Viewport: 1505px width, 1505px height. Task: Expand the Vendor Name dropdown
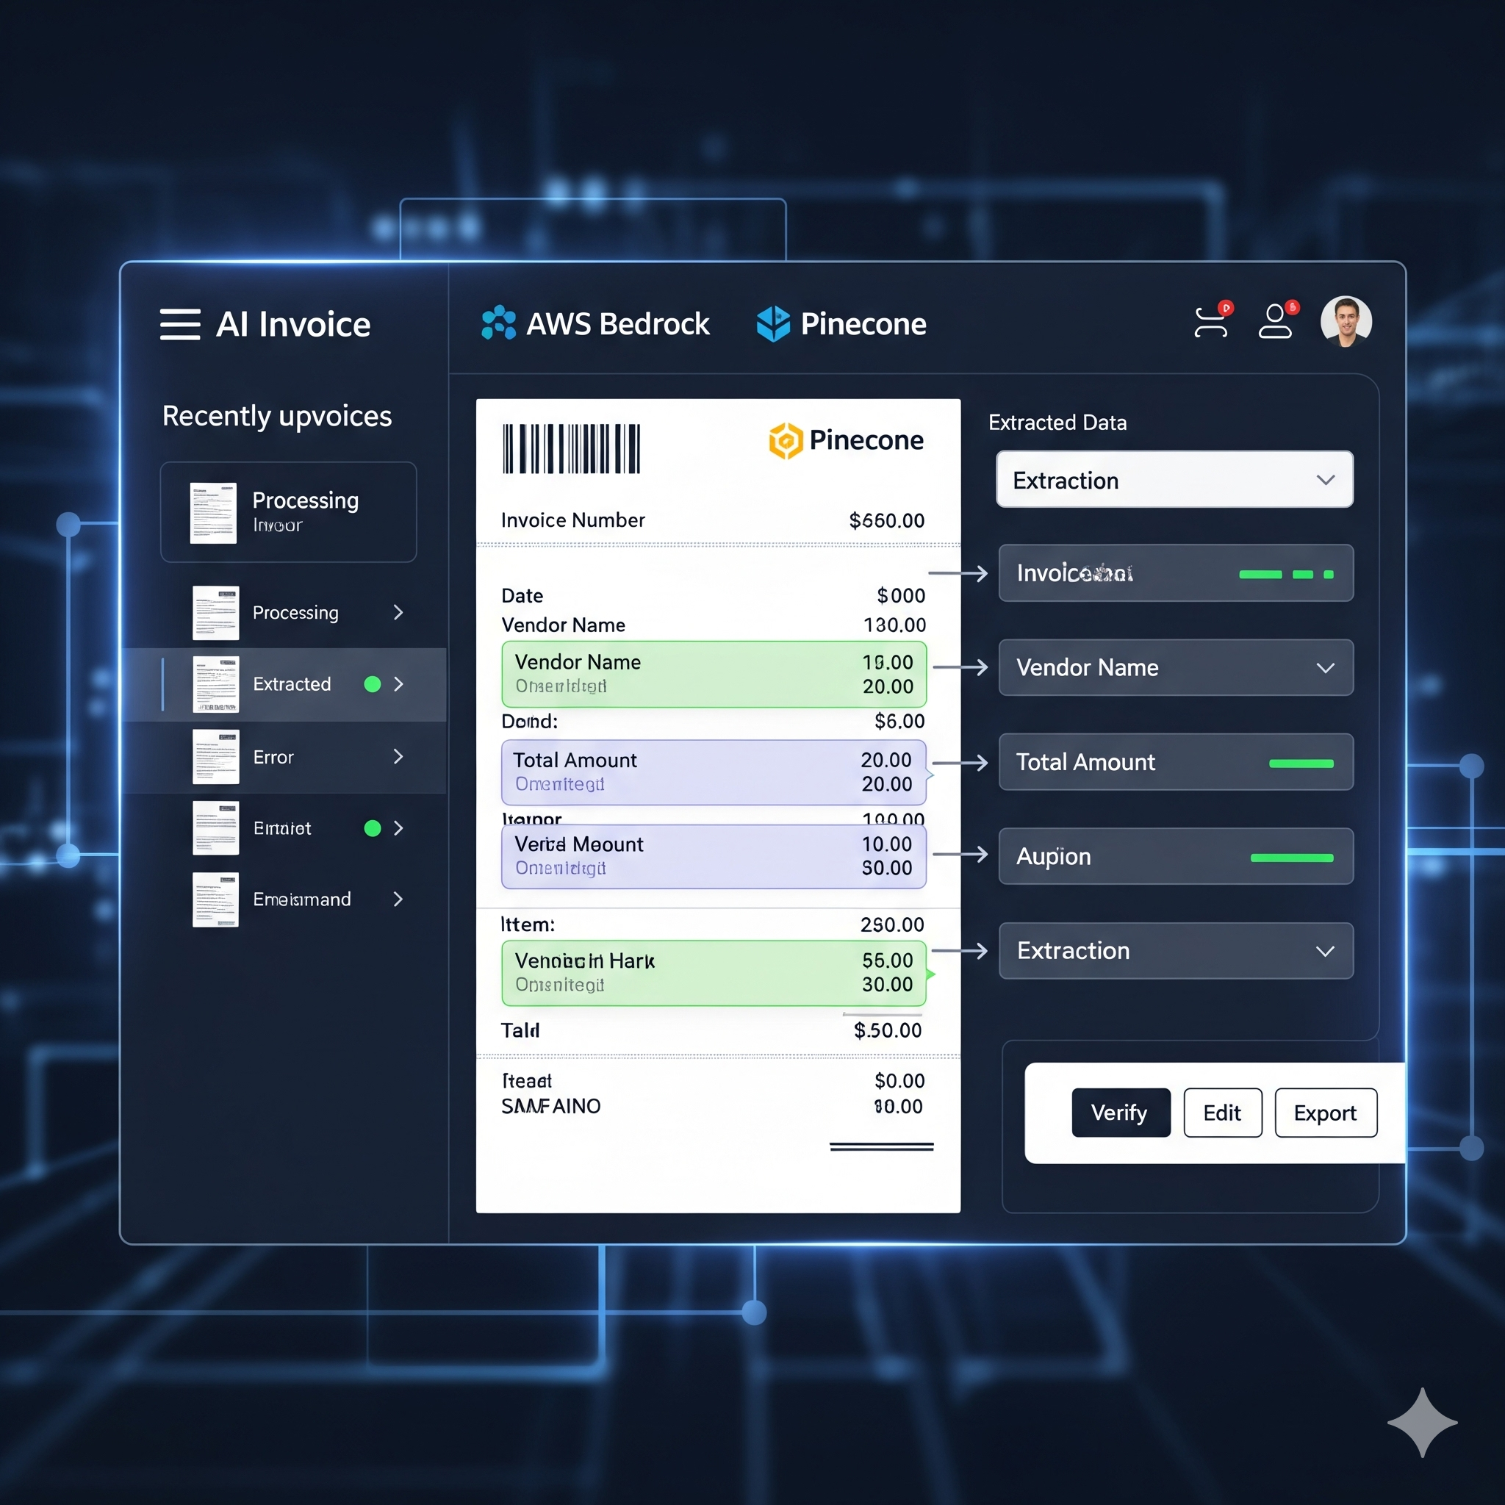coord(1175,667)
